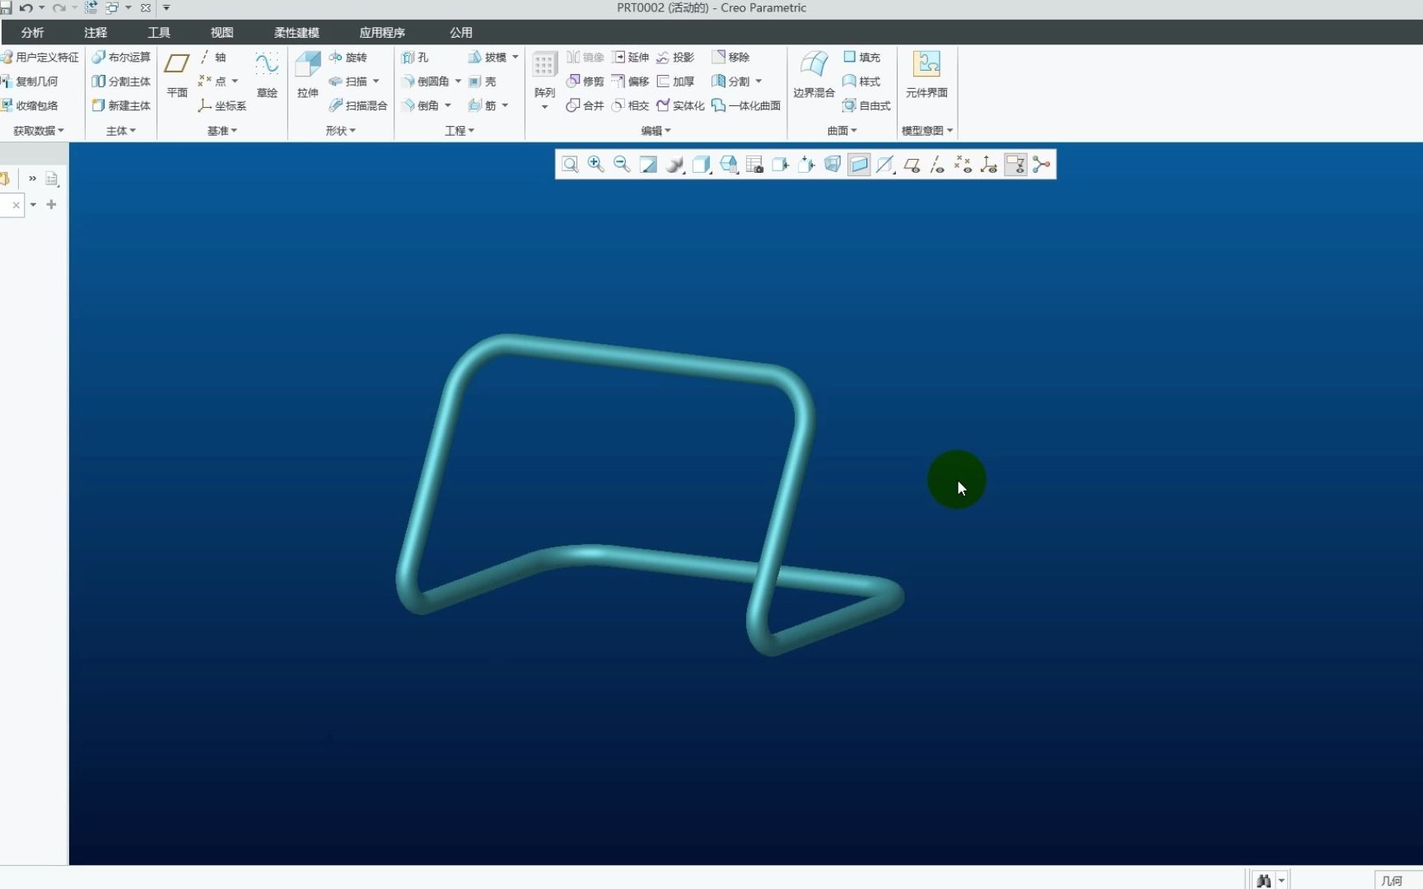This screenshot has width=1423, height=889.
Task: Create a datum 平面 (Plane)
Action: point(177,74)
